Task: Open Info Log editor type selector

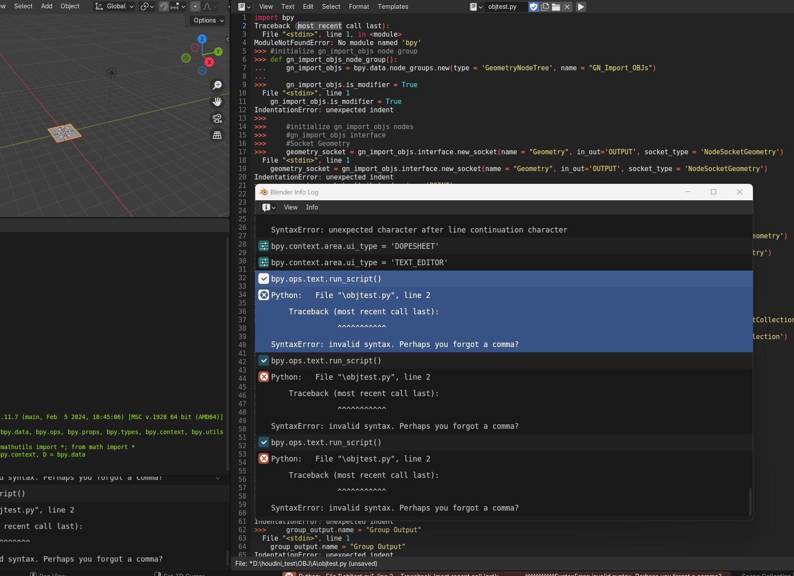Action: pyautogui.click(x=269, y=207)
